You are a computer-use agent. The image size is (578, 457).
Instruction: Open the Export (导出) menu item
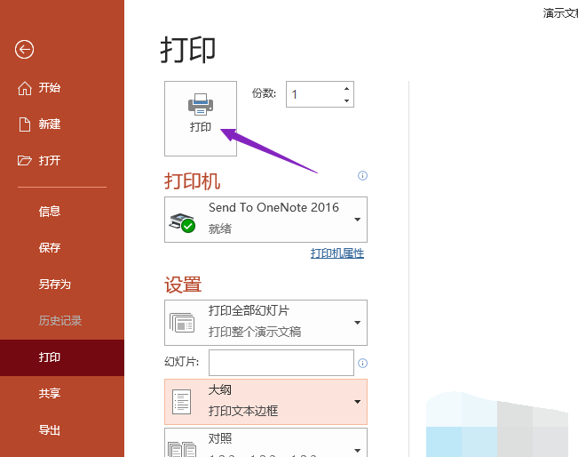(x=50, y=430)
